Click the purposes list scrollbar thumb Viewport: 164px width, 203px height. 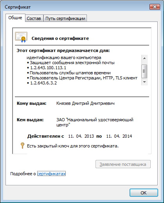[144, 71]
